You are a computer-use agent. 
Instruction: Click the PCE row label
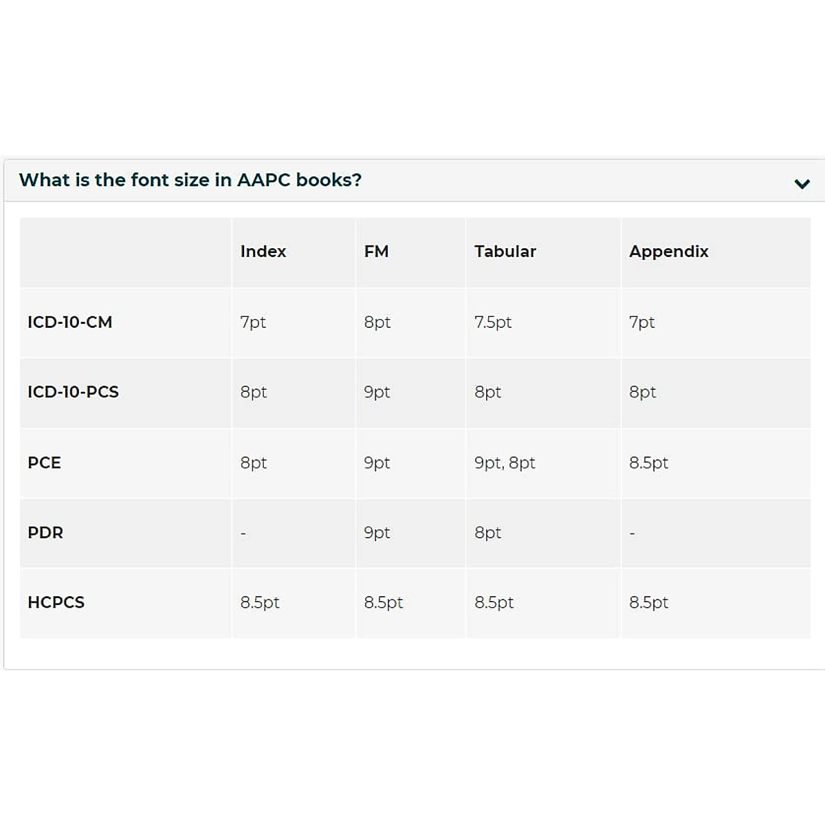[x=44, y=463]
